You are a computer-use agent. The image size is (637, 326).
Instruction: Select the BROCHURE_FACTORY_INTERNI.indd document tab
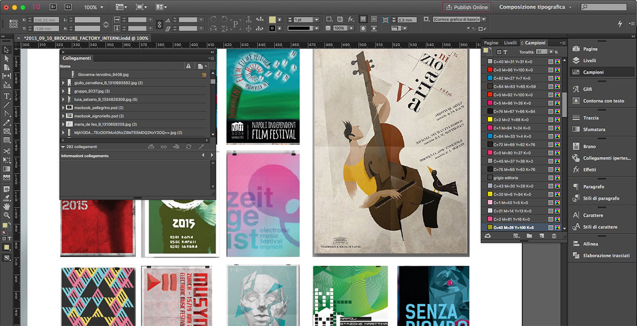click(83, 37)
